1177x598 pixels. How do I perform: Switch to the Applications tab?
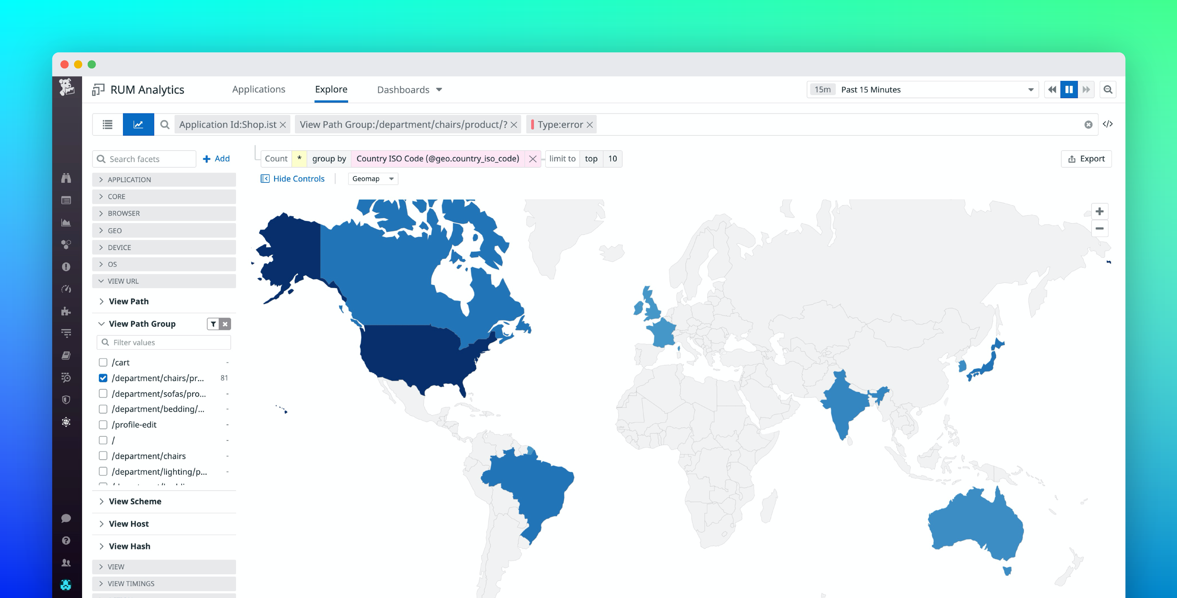point(259,89)
